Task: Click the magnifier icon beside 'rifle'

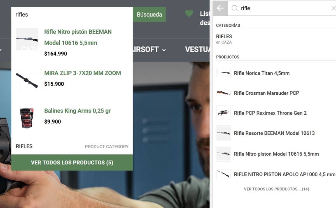Action: [x=235, y=8]
